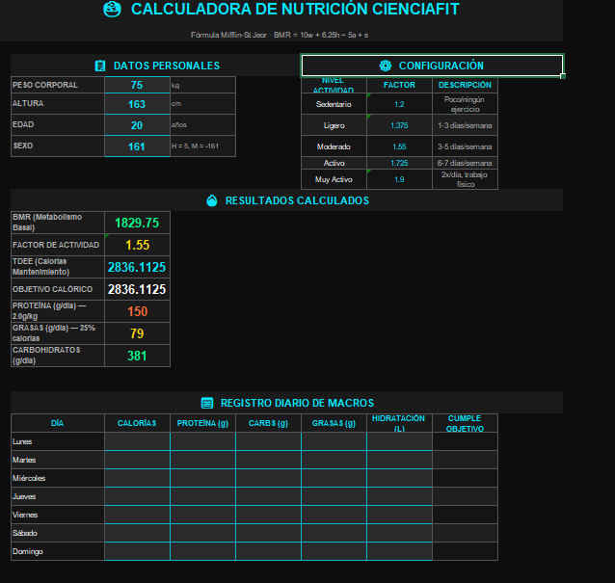Image resolution: width=615 pixels, height=583 pixels.
Task: Click the list icon beside REGISTRO DIARIO DE MACROS
Action: click(207, 403)
